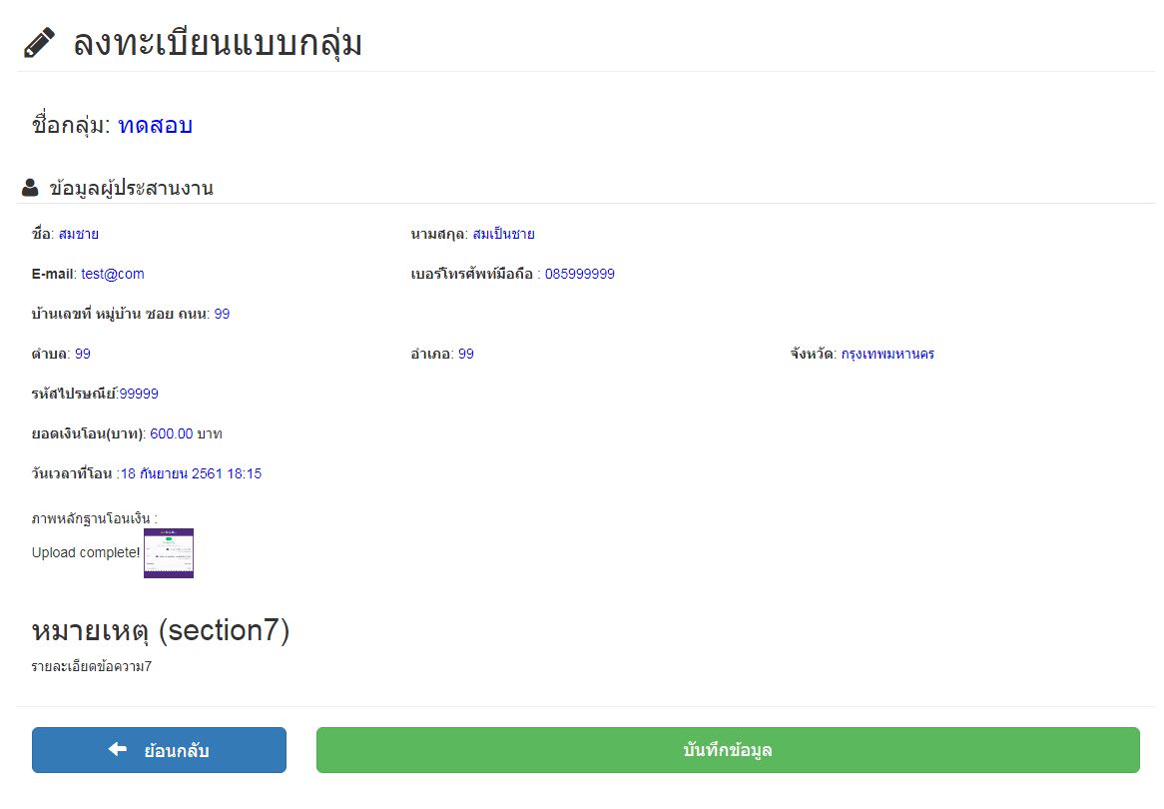Image resolution: width=1164 pixels, height=809 pixels.
Task: Click the first name value สมชาย
Action: tap(78, 235)
